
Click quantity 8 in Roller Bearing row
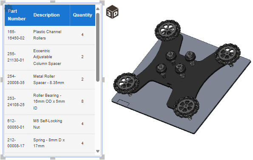[82, 101]
